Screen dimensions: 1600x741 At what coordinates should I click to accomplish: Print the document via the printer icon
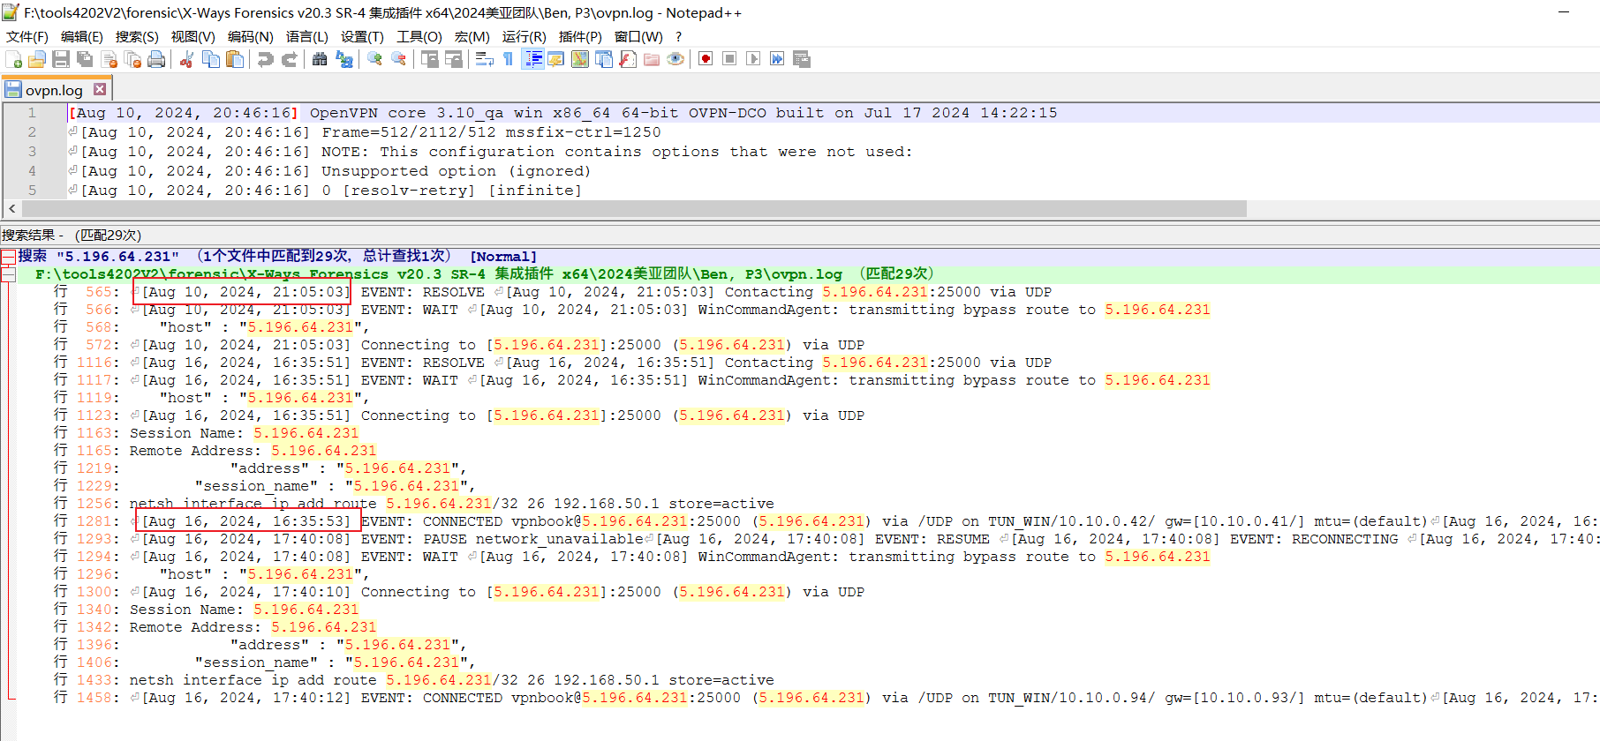coord(156,59)
